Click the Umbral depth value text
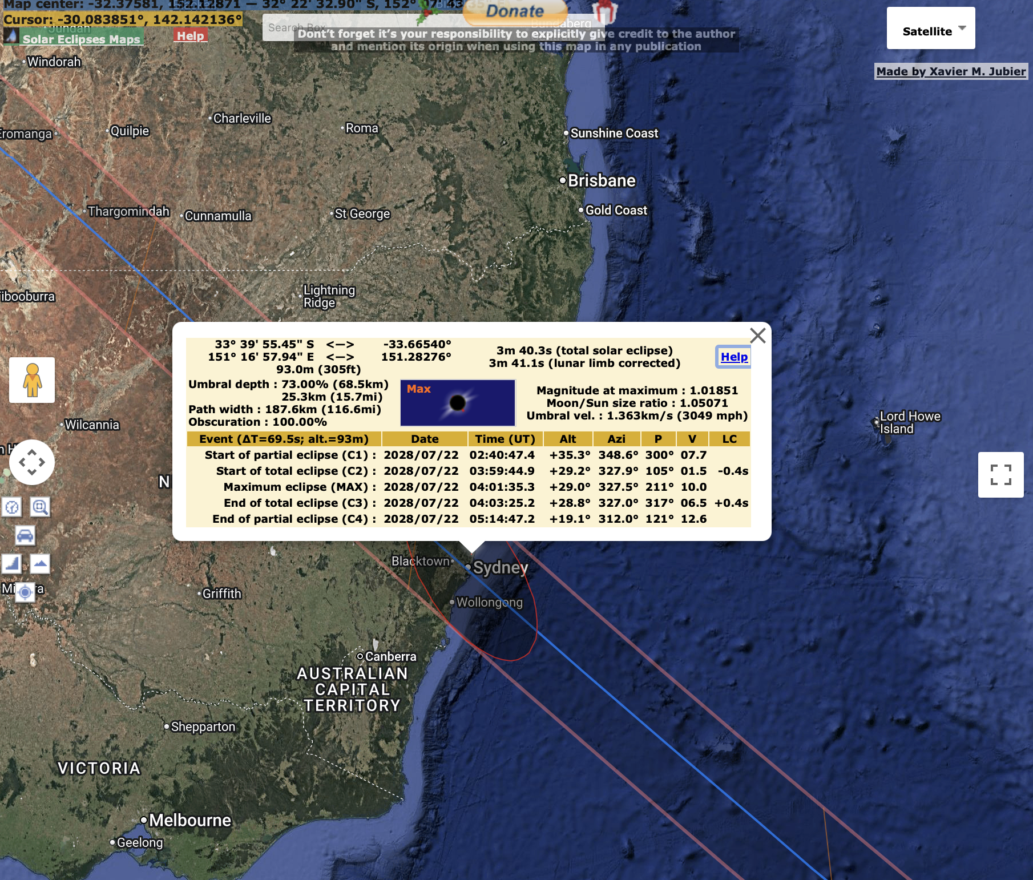Viewport: 1033px width, 880px height. click(x=288, y=384)
